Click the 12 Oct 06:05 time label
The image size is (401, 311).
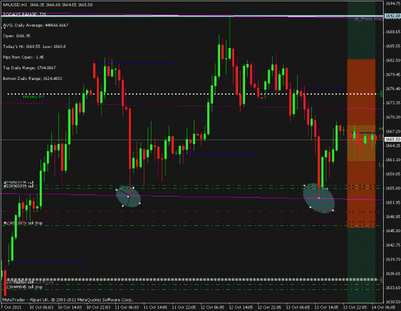[212, 307]
